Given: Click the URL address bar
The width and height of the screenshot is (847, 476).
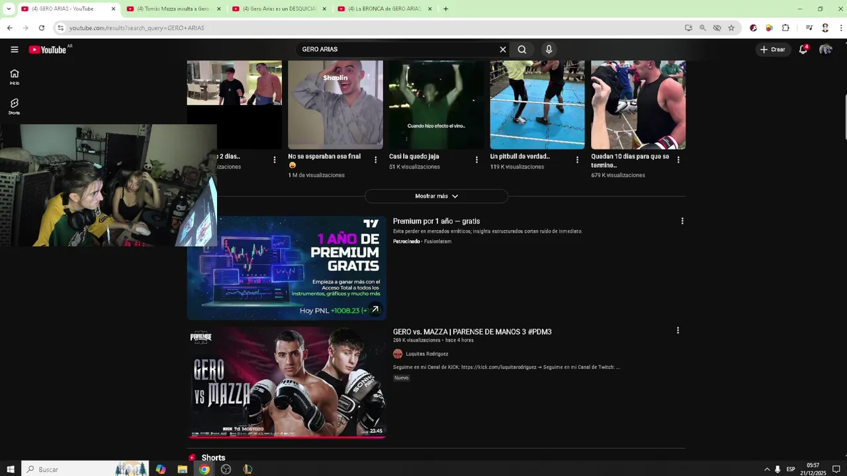Looking at the screenshot, I should (x=371, y=28).
